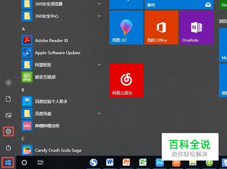The image size is (227, 169).
Task: Expand the 360安全浏览器 folder chevron
Action: 99,4
